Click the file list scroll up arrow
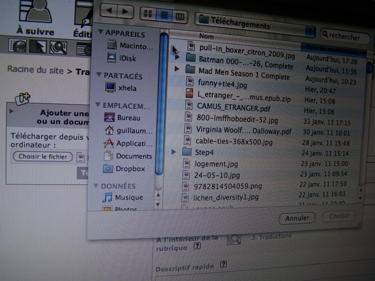Image resolution: width=375 pixels, height=281 pixels. point(361,190)
